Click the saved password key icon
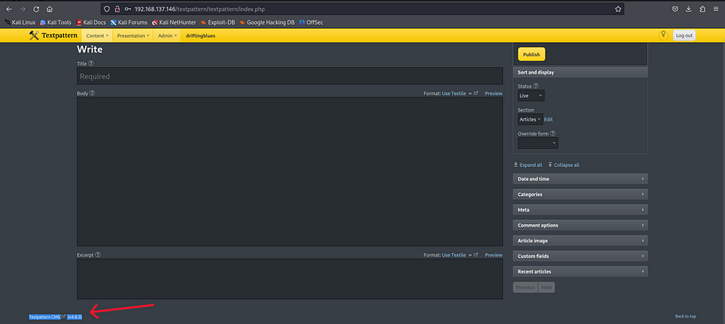 click(128, 9)
